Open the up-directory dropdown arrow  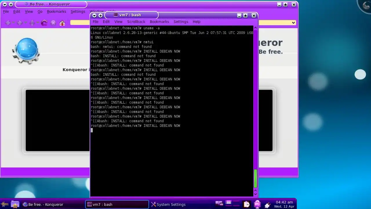pos(38,23)
